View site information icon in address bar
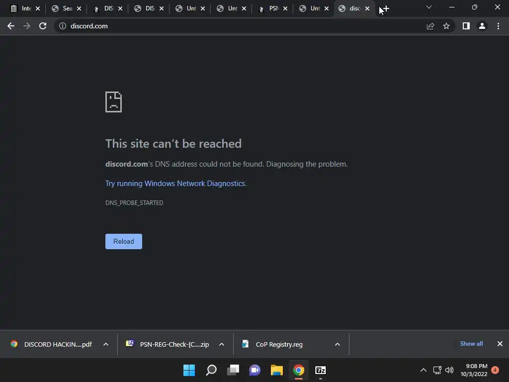 click(x=63, y=26)
